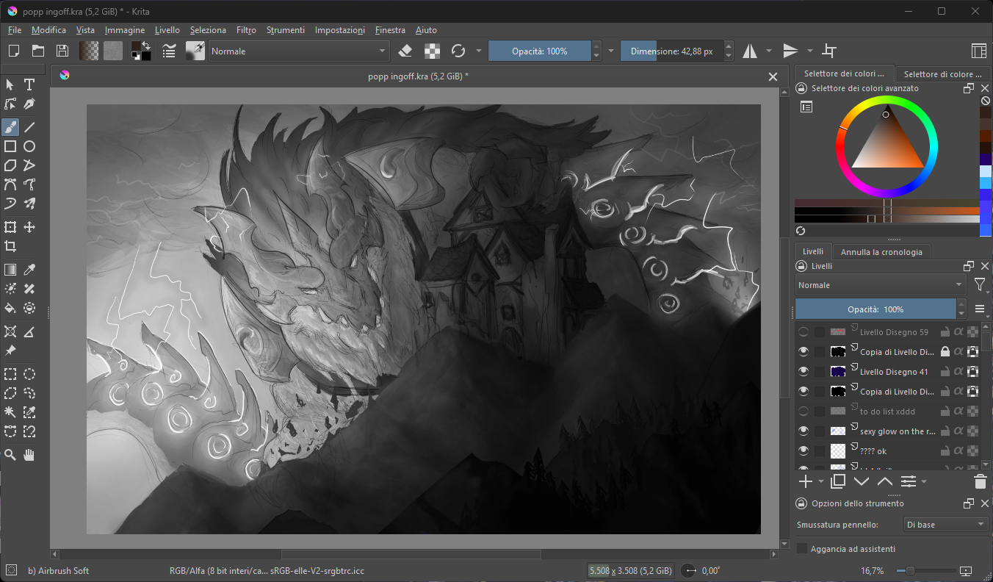
Task: Select the Text tool in toolbox
Action: pyautogui.click(x=29, y=85)
